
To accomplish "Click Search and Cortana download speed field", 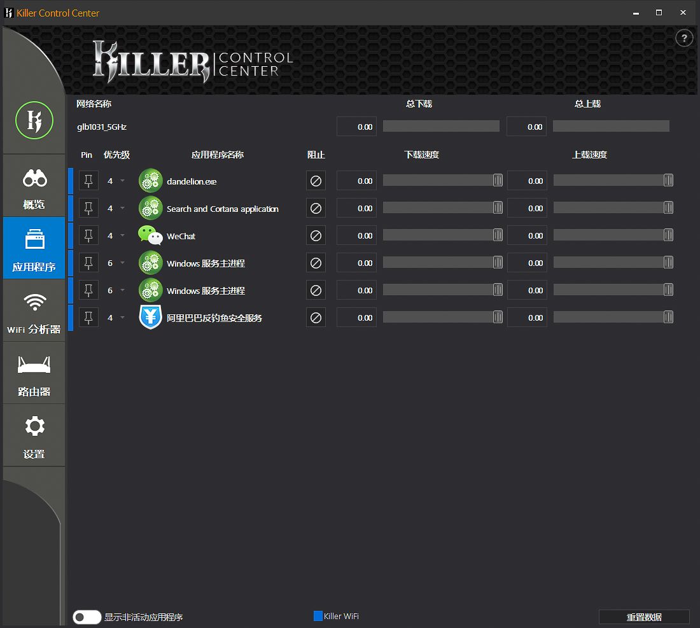I will click(x=357, y=209).
